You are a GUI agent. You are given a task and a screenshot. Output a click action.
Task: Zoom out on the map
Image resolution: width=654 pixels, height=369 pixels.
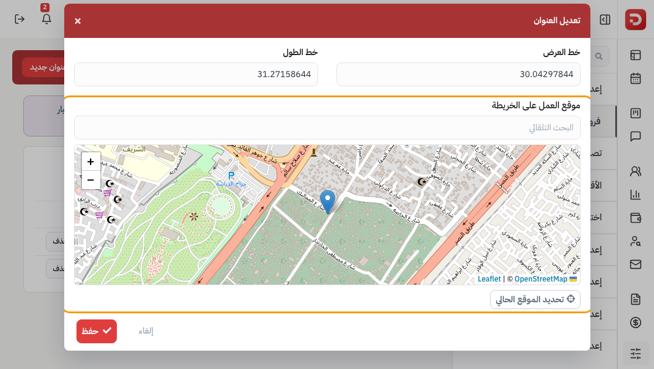point(91,180)
